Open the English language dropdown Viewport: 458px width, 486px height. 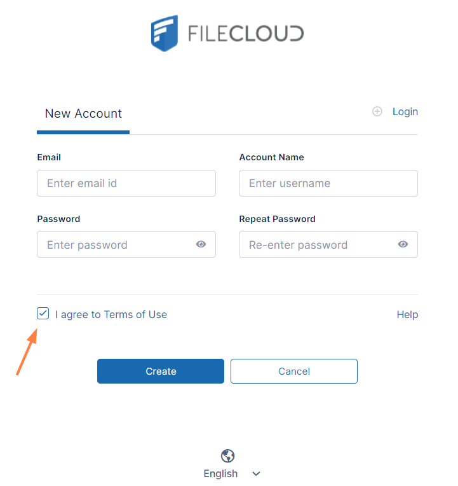(x=220, y=473)
